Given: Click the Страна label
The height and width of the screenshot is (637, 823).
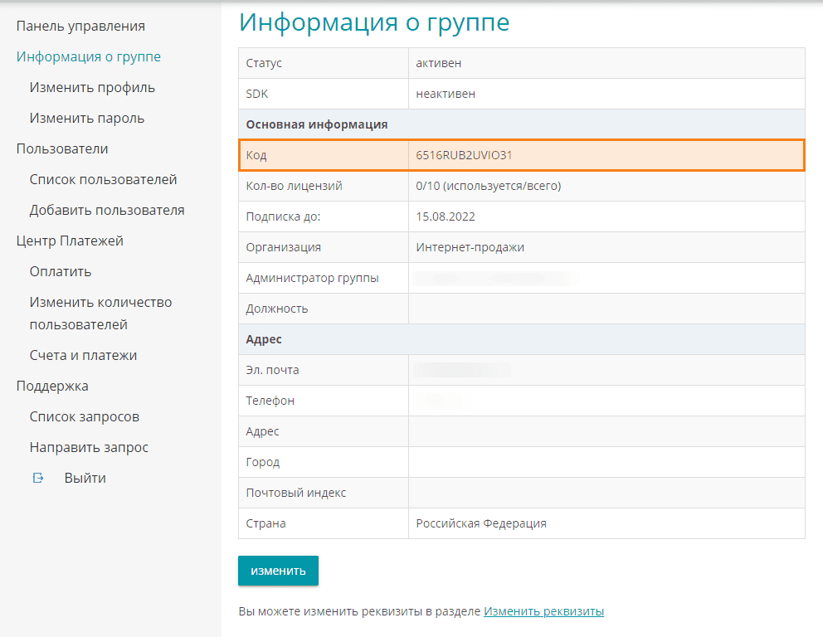Looking at the screenshot, I should point(265,523).
